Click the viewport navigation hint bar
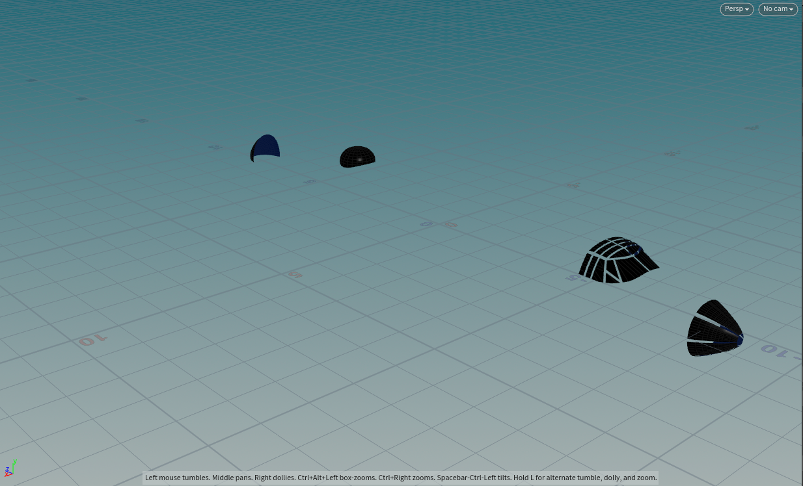The height and width of the screenshot is (486, 803). (400, 478)
